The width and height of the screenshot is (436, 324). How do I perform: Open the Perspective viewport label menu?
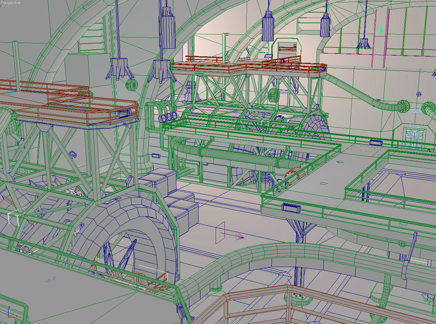(10, 3)
